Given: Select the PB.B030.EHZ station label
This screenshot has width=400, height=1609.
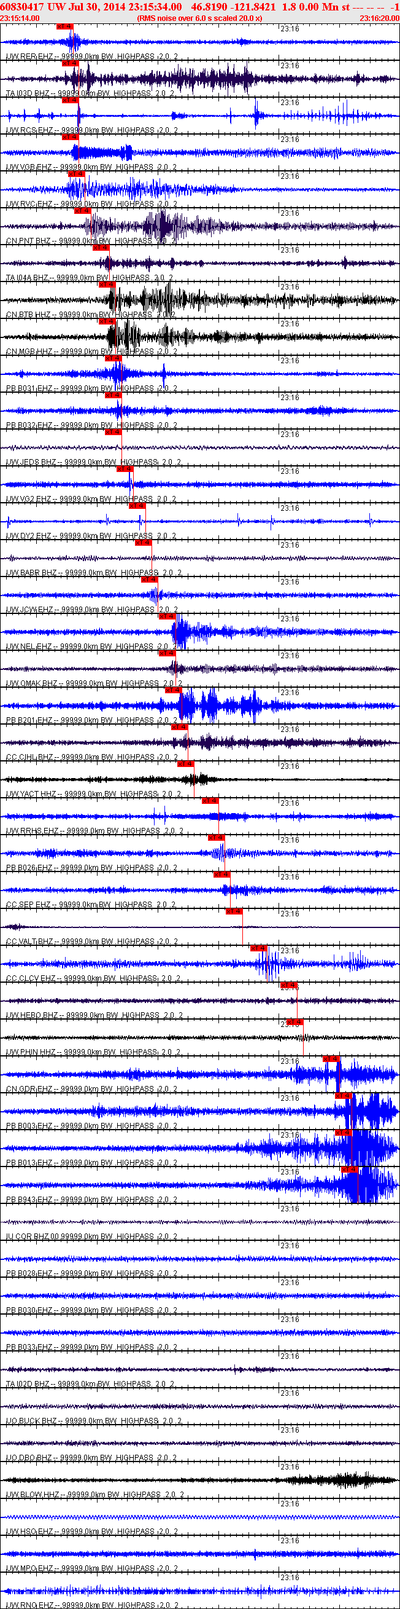Looking at the screenshot, I should (91, 1309).
